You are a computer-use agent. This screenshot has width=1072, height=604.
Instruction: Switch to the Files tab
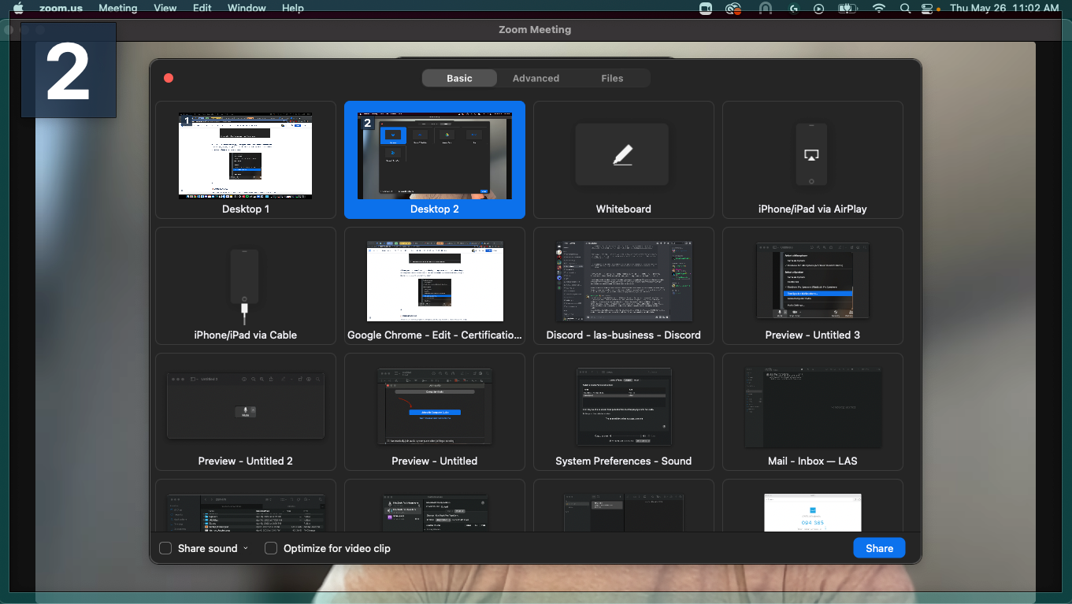coord(612,78)
